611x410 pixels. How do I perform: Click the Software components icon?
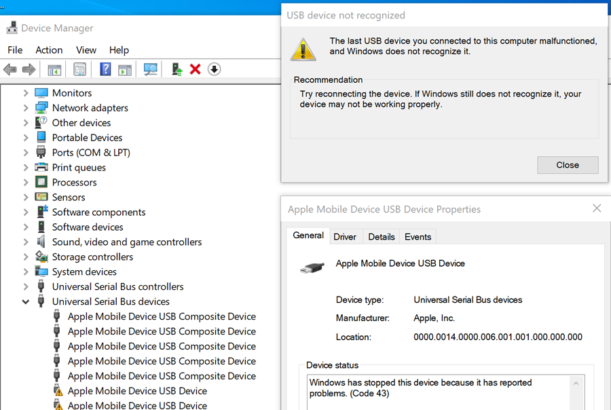[42, 212]
